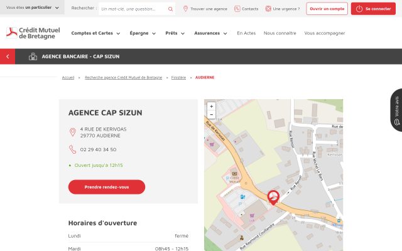Click the AGENCE CAP SIZUN heading

coord(105,113)
